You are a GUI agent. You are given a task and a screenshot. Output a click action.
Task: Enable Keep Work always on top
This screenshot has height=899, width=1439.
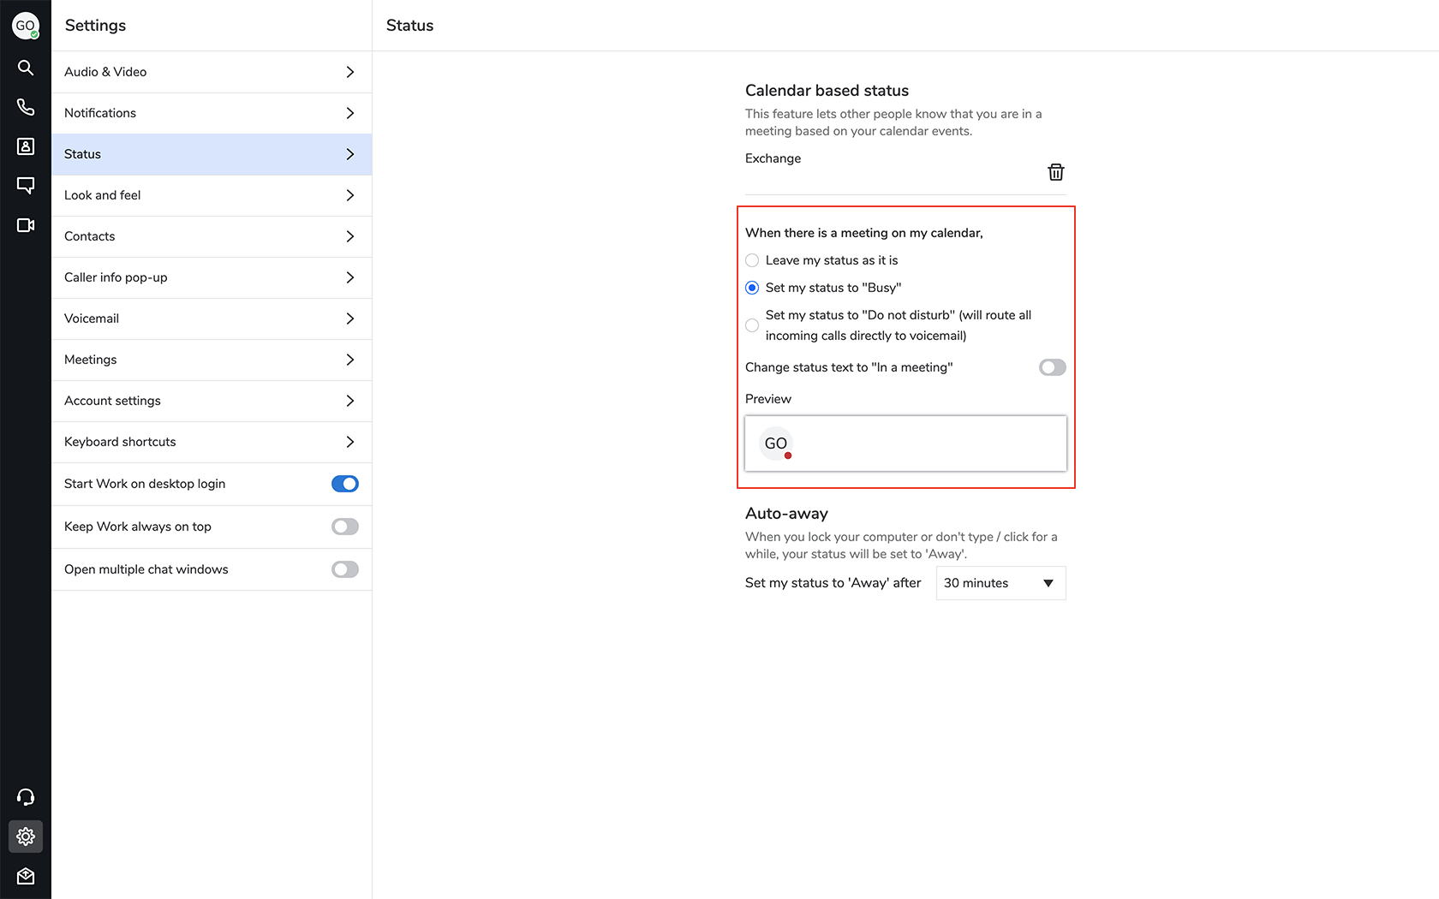[x=344, y=527]
